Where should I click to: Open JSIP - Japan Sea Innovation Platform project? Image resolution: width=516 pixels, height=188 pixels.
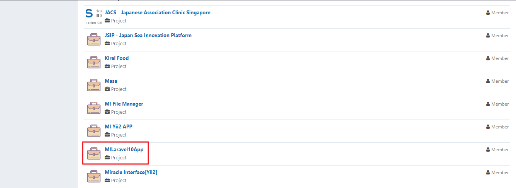[148, 35]
